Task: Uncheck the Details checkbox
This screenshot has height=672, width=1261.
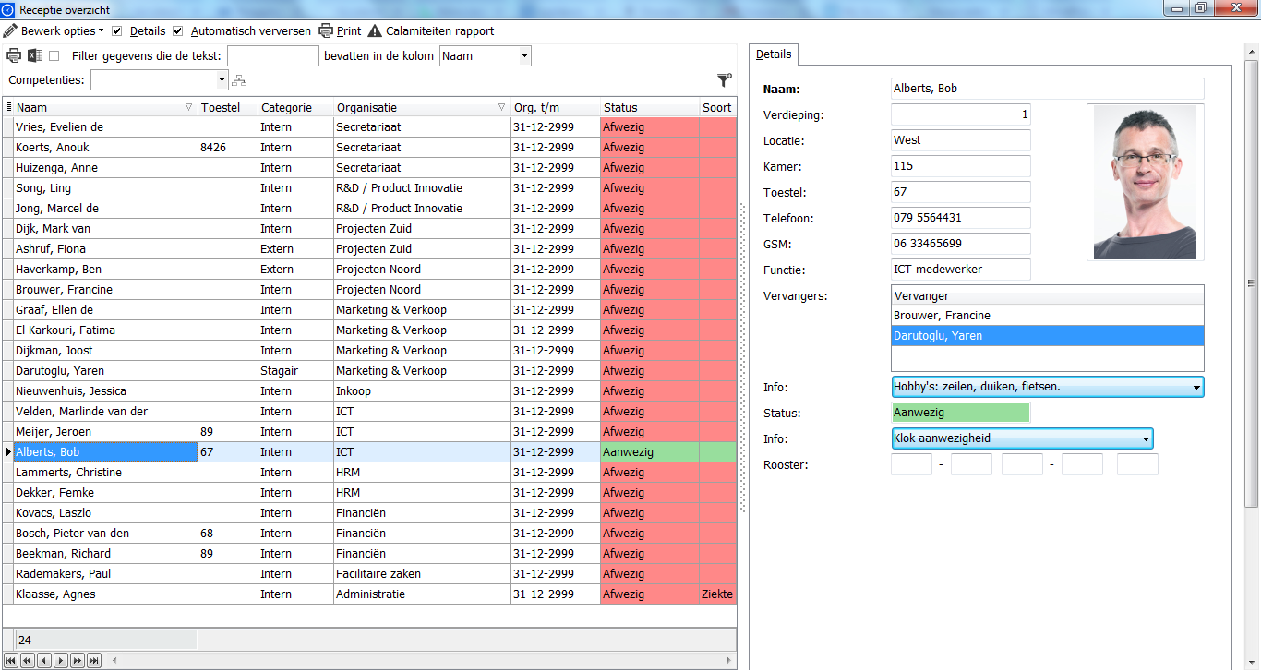Action: click(117, 30)
